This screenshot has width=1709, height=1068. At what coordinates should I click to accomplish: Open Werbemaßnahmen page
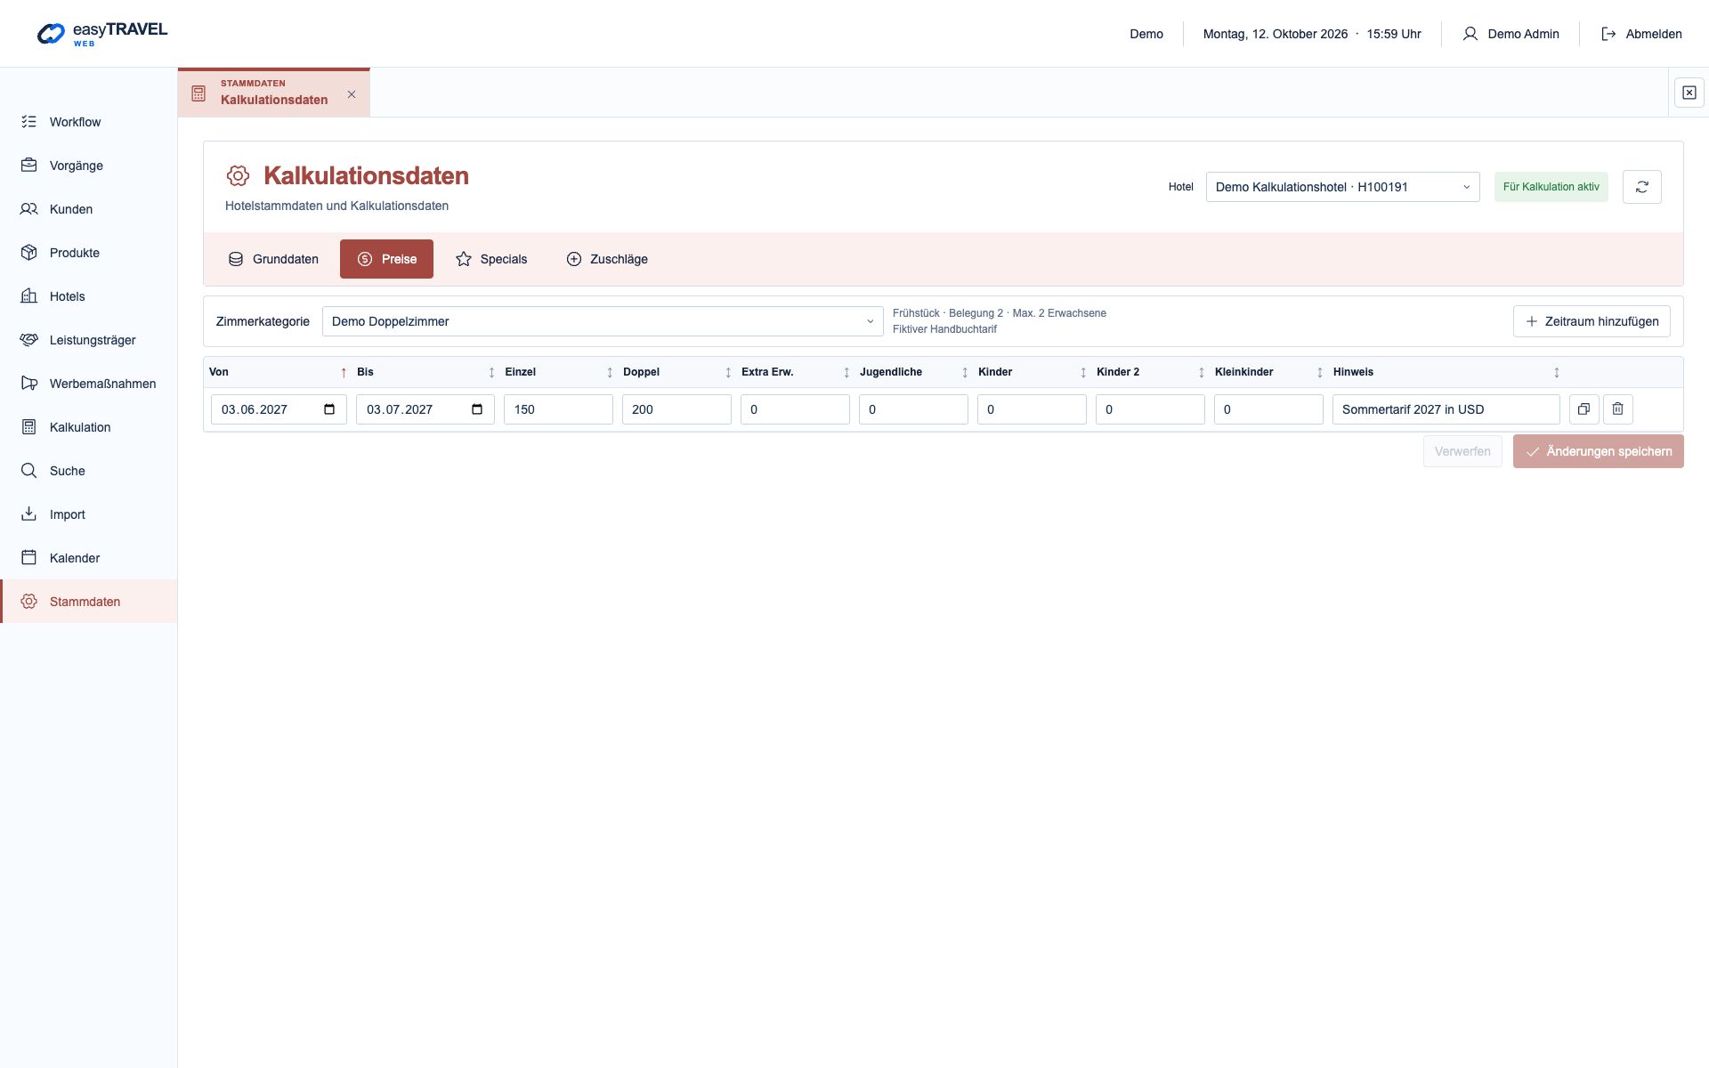pyautogui.click(x=88, y=384)
